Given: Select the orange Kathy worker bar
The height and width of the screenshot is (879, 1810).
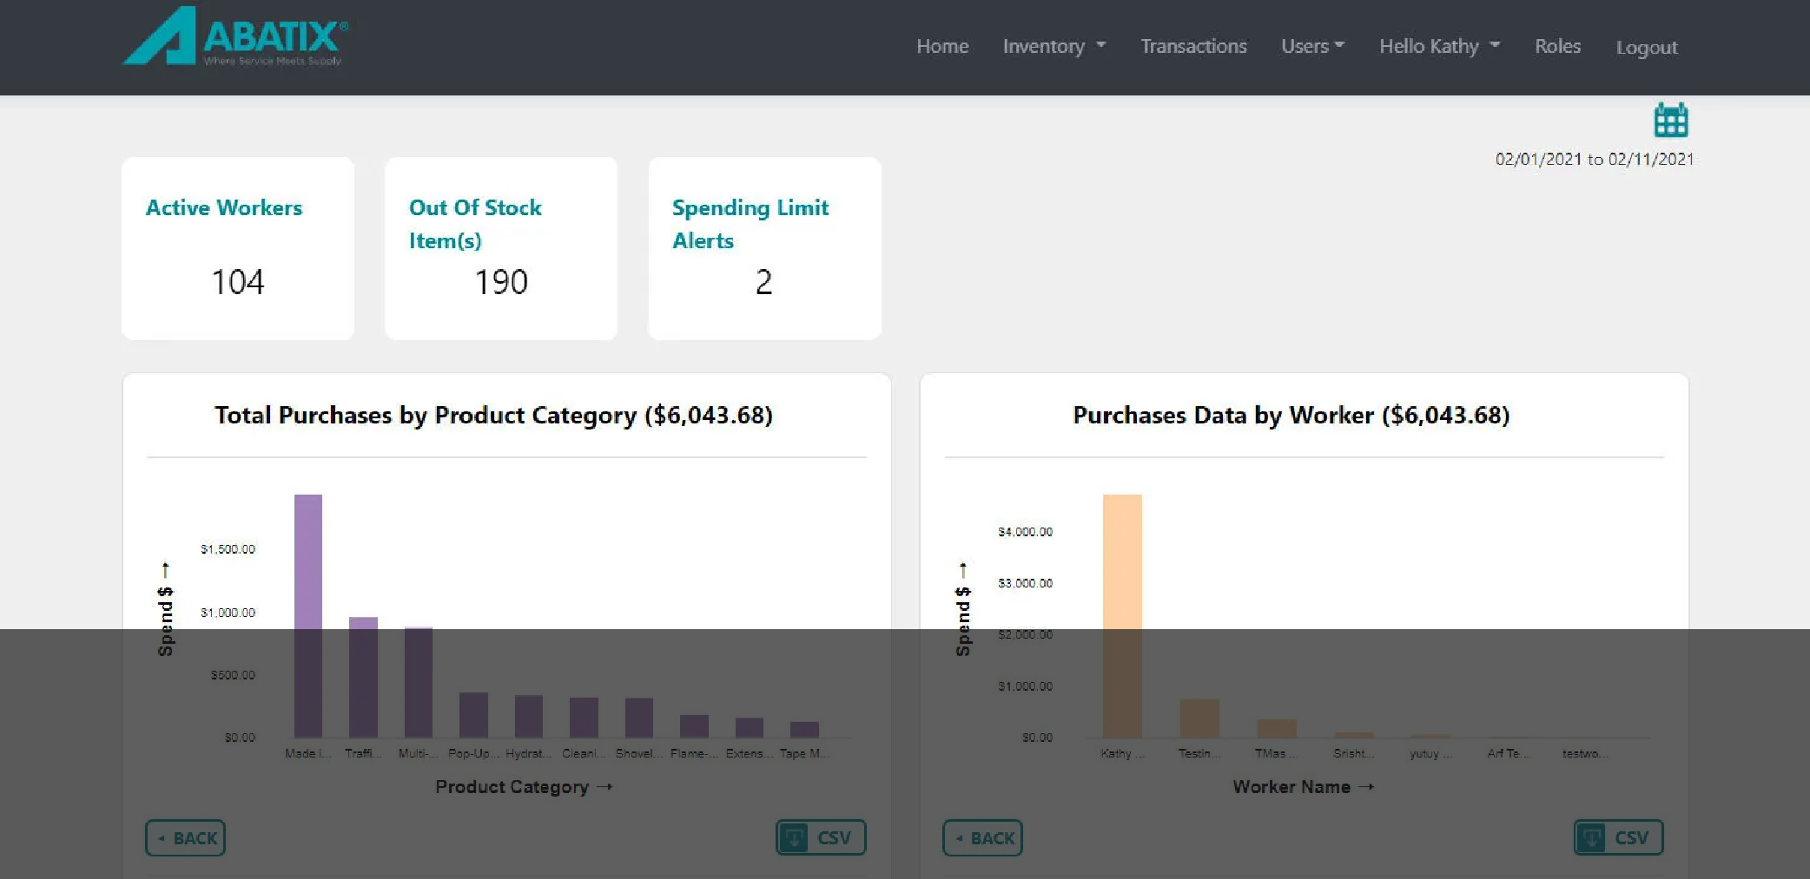Looking at the screenshot, I should [x=1121, y=615].
